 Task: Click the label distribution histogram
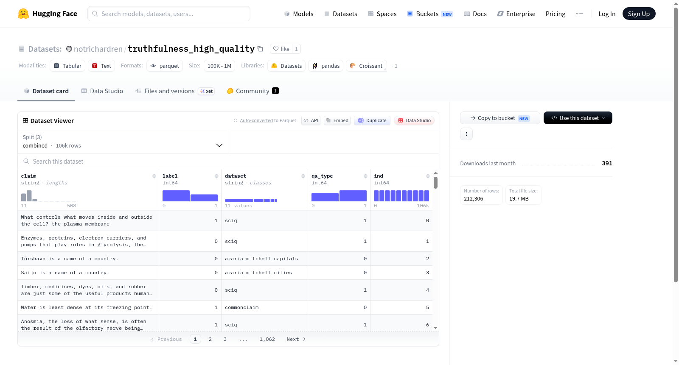point(190,196)
